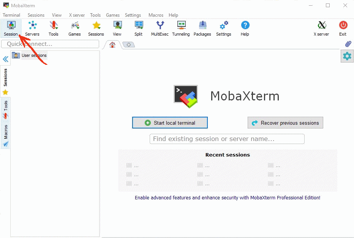This screenshot has height=238, width=354.
Task: Open a new Session from toolbar
Action: (x=11, y=28)
